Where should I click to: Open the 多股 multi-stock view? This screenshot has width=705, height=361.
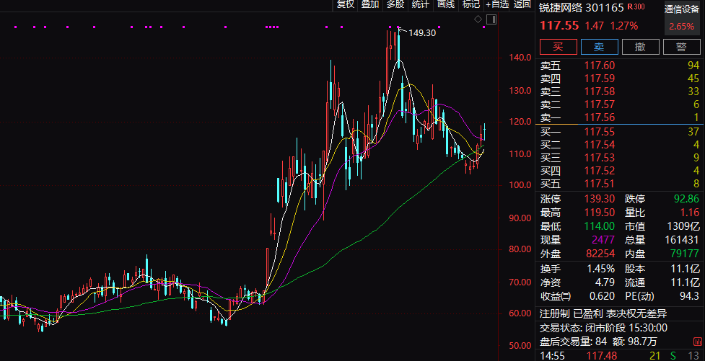tap(395, 4)
